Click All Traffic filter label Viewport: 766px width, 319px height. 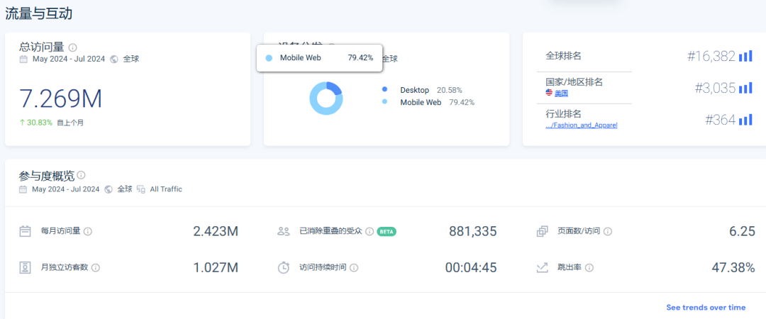click(165, 189)
